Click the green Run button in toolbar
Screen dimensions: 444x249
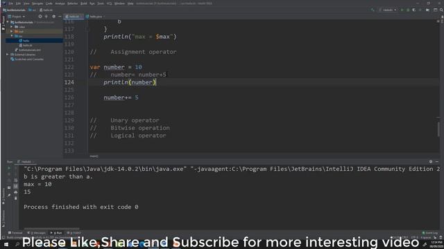(x=402, y=10)
